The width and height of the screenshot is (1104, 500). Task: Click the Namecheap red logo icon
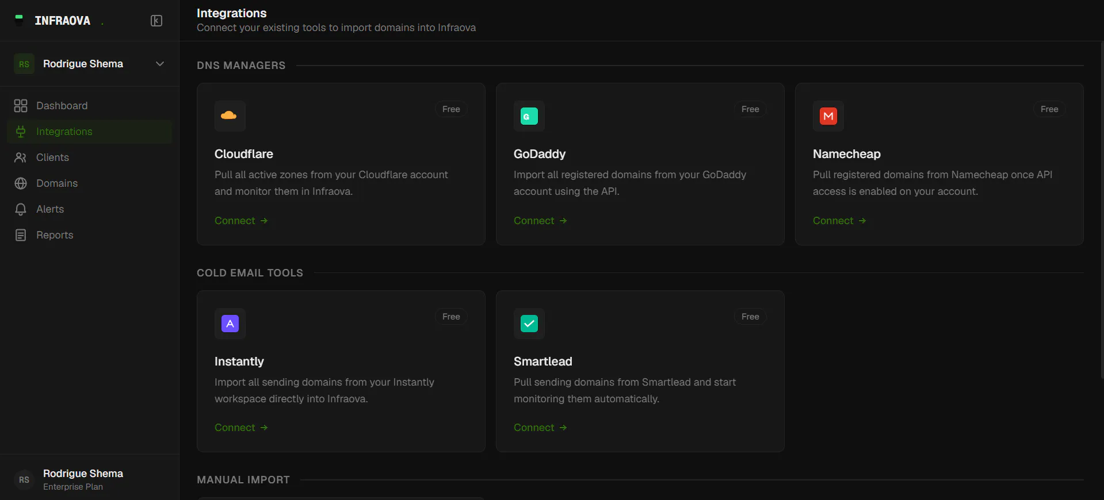point(828,116)
